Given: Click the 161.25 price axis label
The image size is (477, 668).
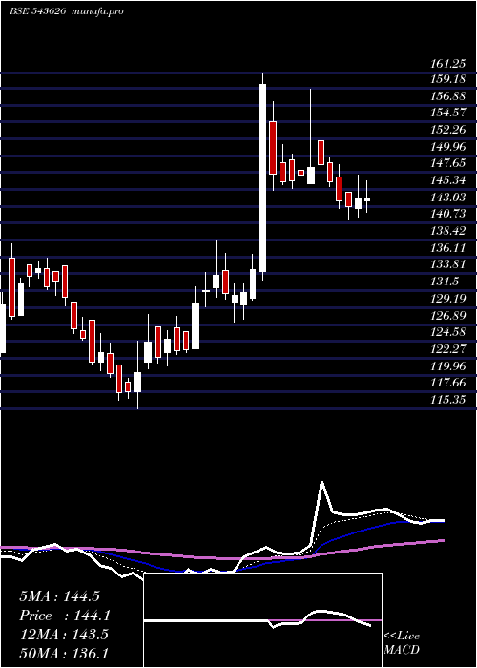Looking at the screenshot, I should [x=448, y=64].
